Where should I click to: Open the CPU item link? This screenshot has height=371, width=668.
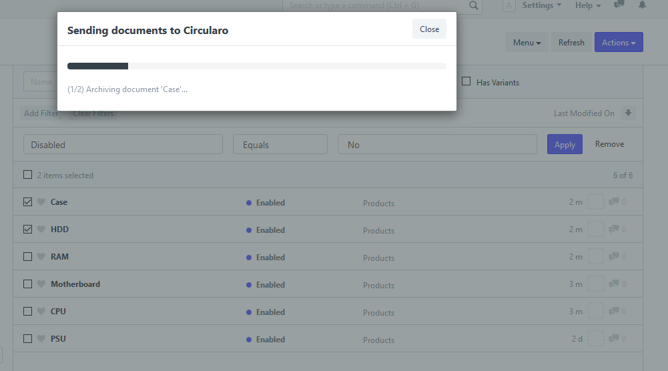coord(58,312)
